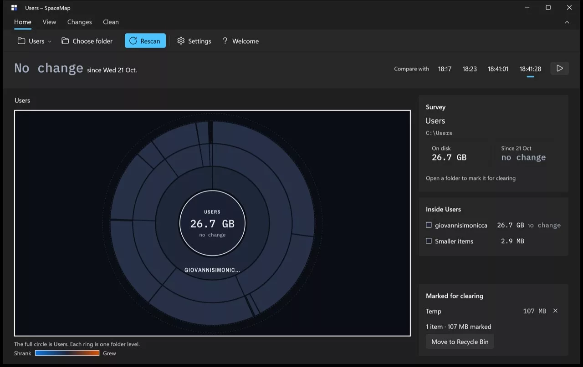
Task: Click the USERS 26.7 GB center circle
Action: point(212,223)
